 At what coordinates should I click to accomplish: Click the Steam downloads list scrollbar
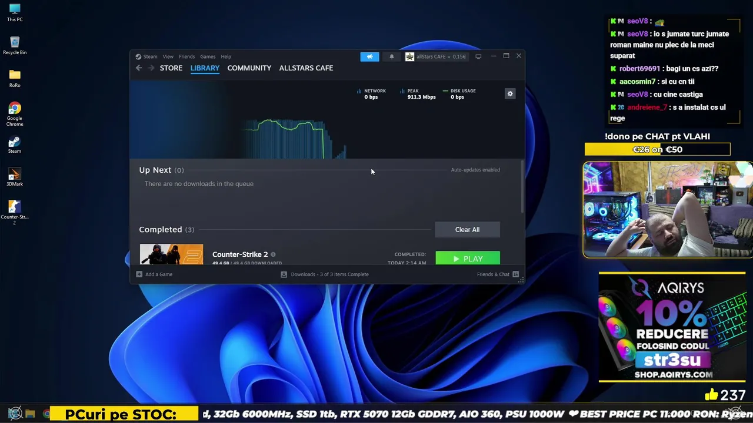coord(522,187)
